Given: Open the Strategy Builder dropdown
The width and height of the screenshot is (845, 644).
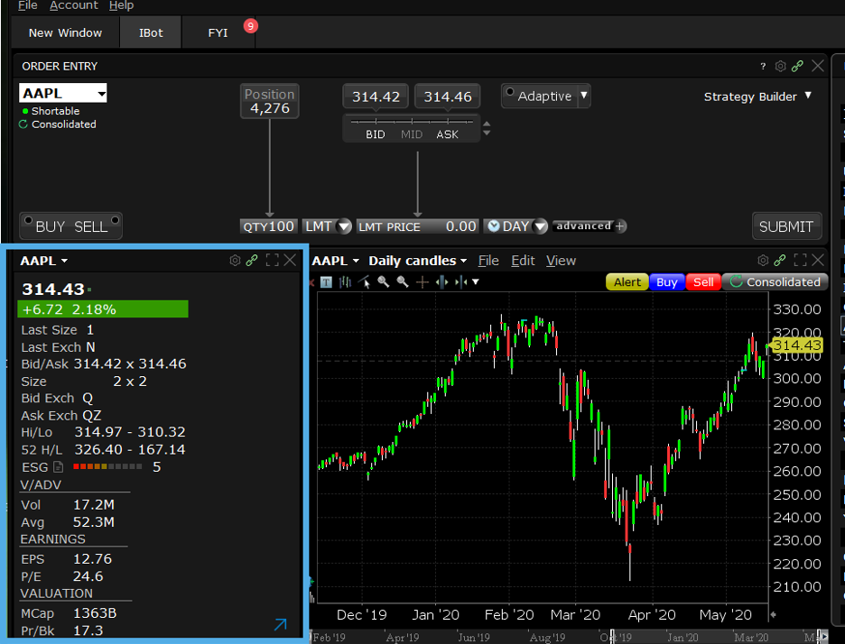Looking at the screenshot, I should 757,97.
